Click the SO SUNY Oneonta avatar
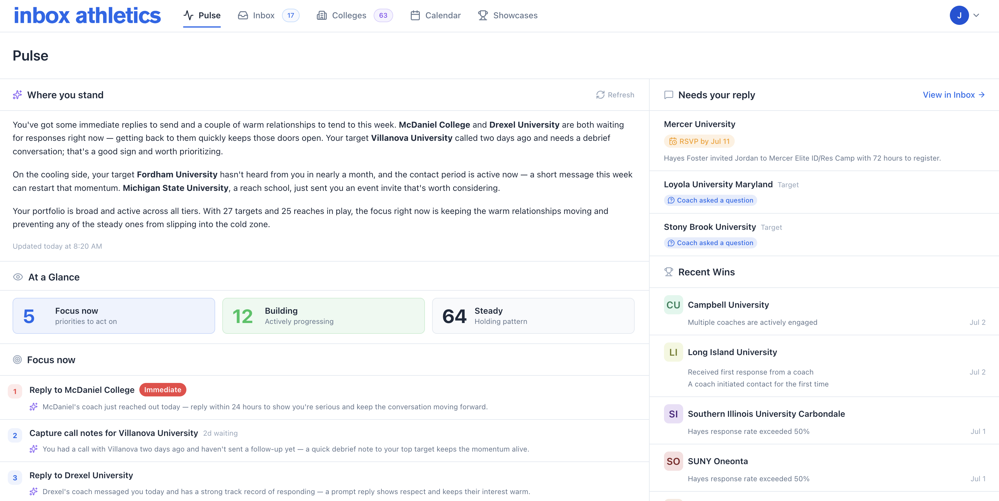This screenshot has height=501, width=999. [673, 461]
